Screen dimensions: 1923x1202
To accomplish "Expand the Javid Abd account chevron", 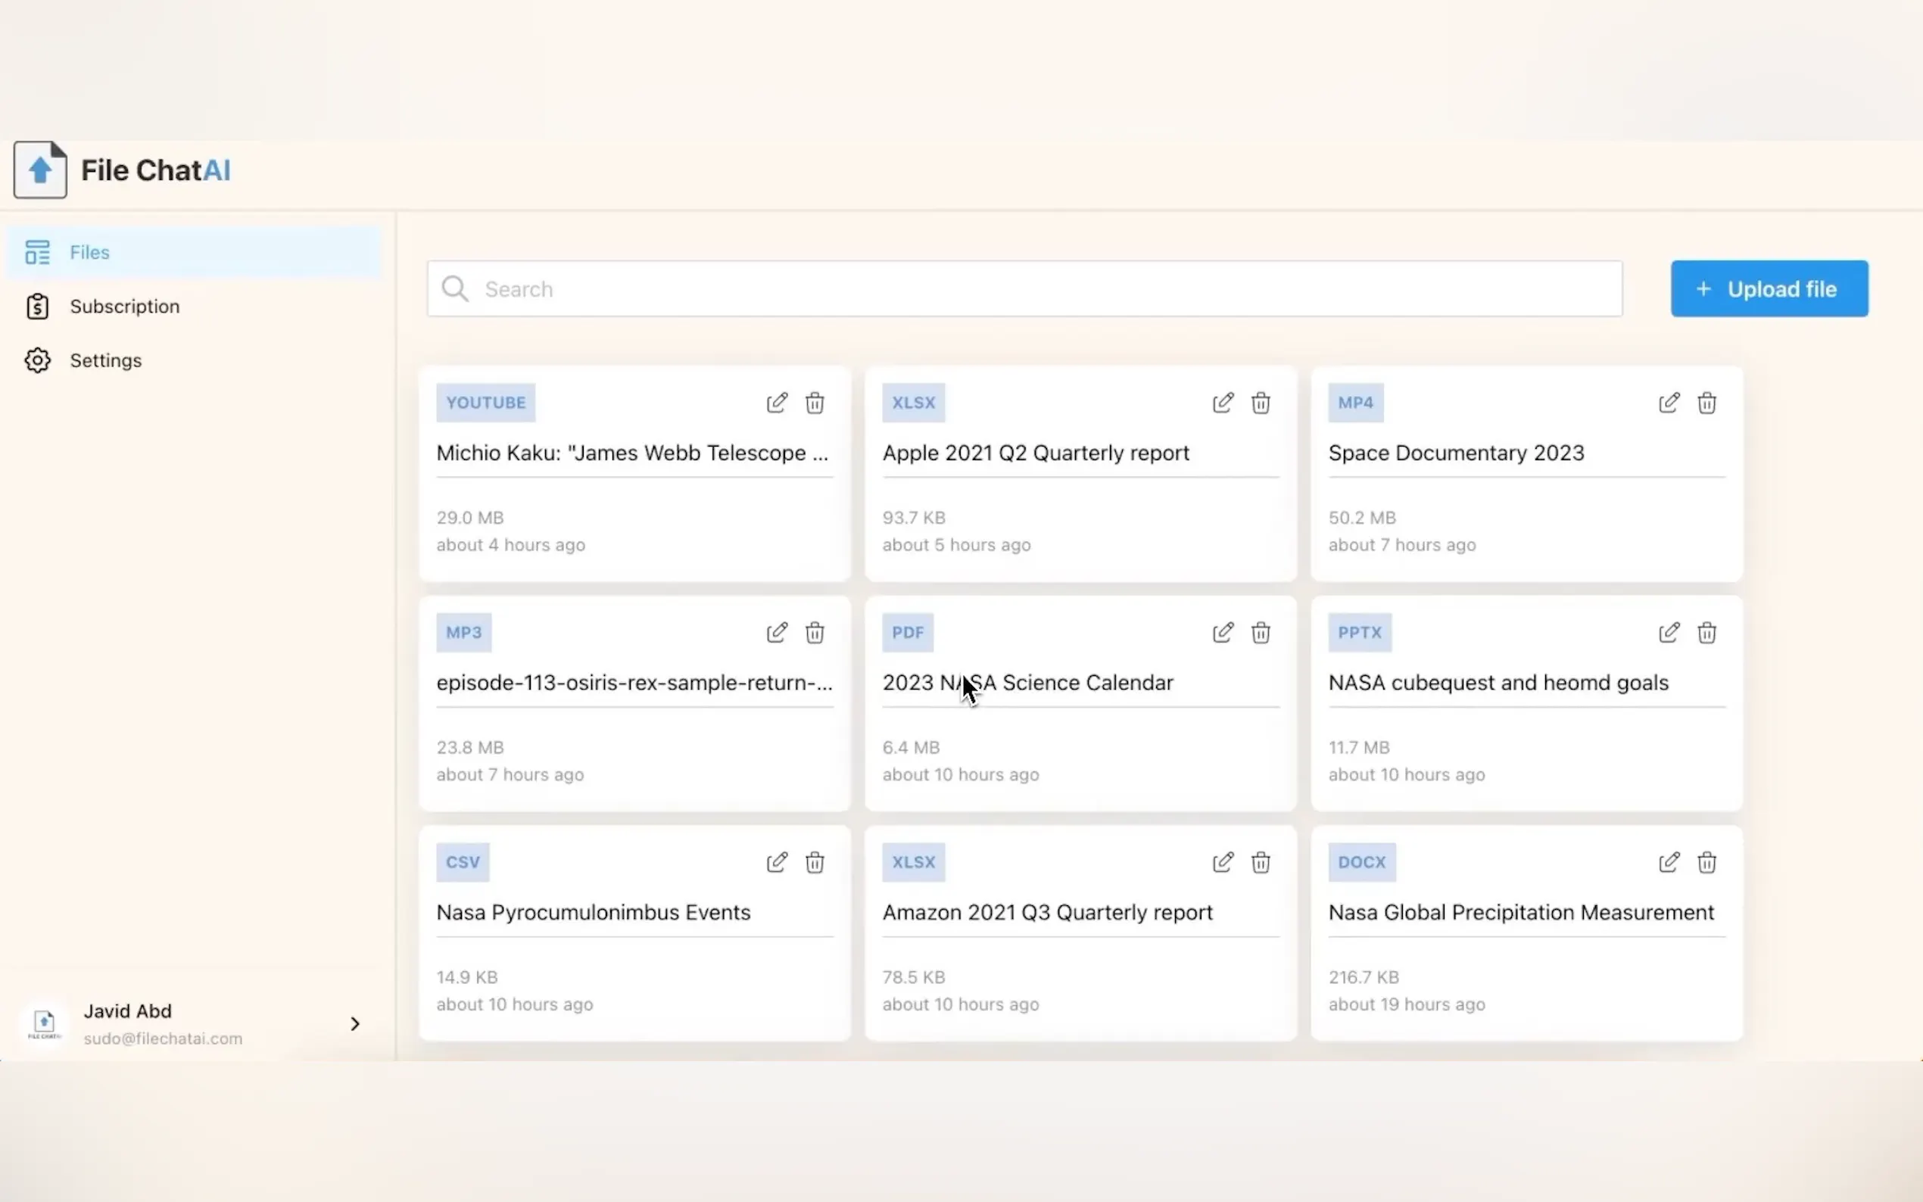I will (354, 1024).
